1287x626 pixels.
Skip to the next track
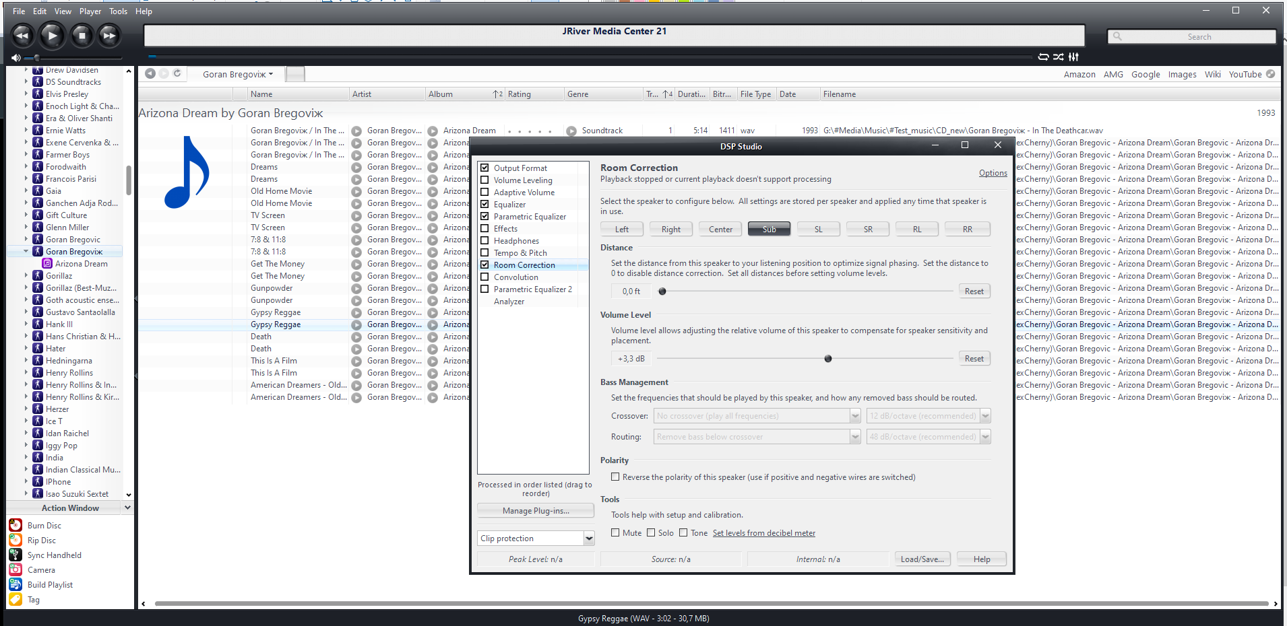click(x=109, y=36)
